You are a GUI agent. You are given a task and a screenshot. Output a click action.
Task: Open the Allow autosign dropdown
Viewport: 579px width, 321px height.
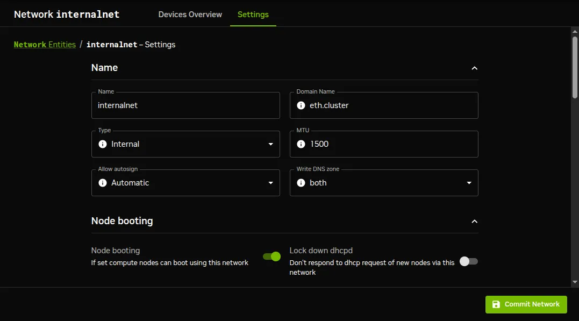click(x=185, y=183)
